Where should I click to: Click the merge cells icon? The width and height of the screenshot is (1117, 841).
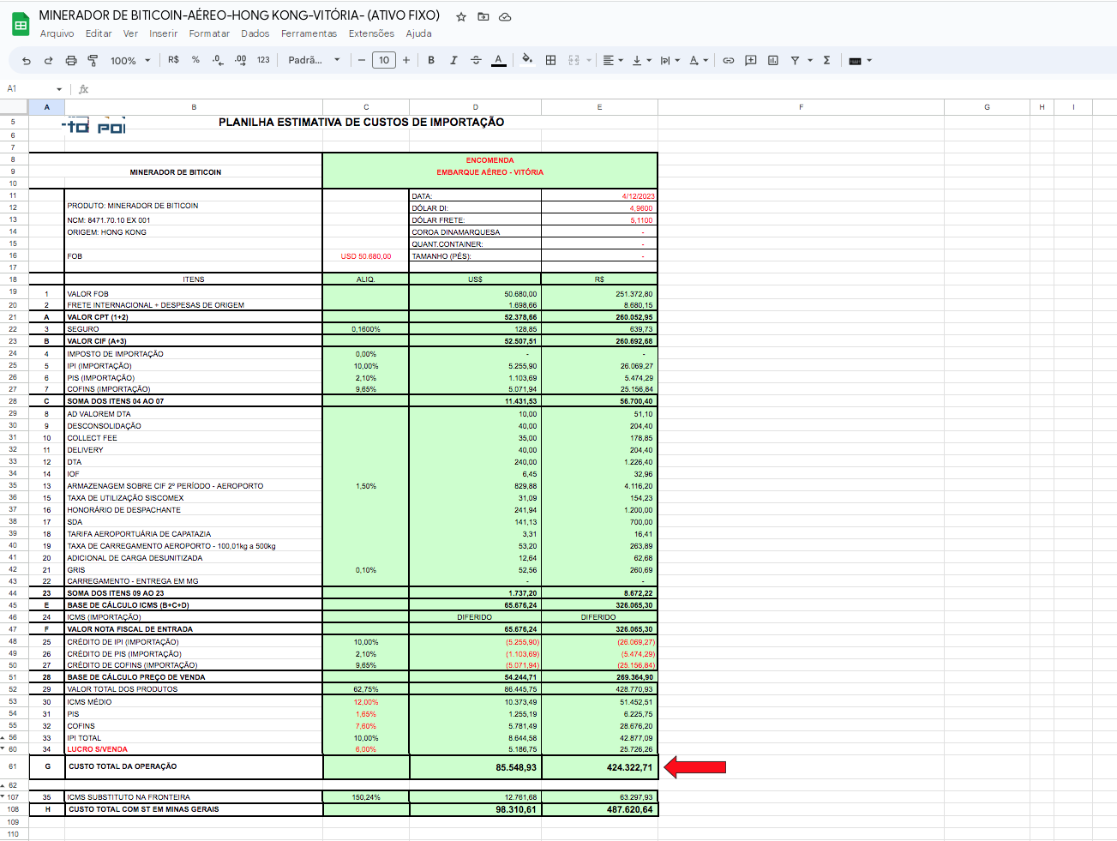coord(574,60)
